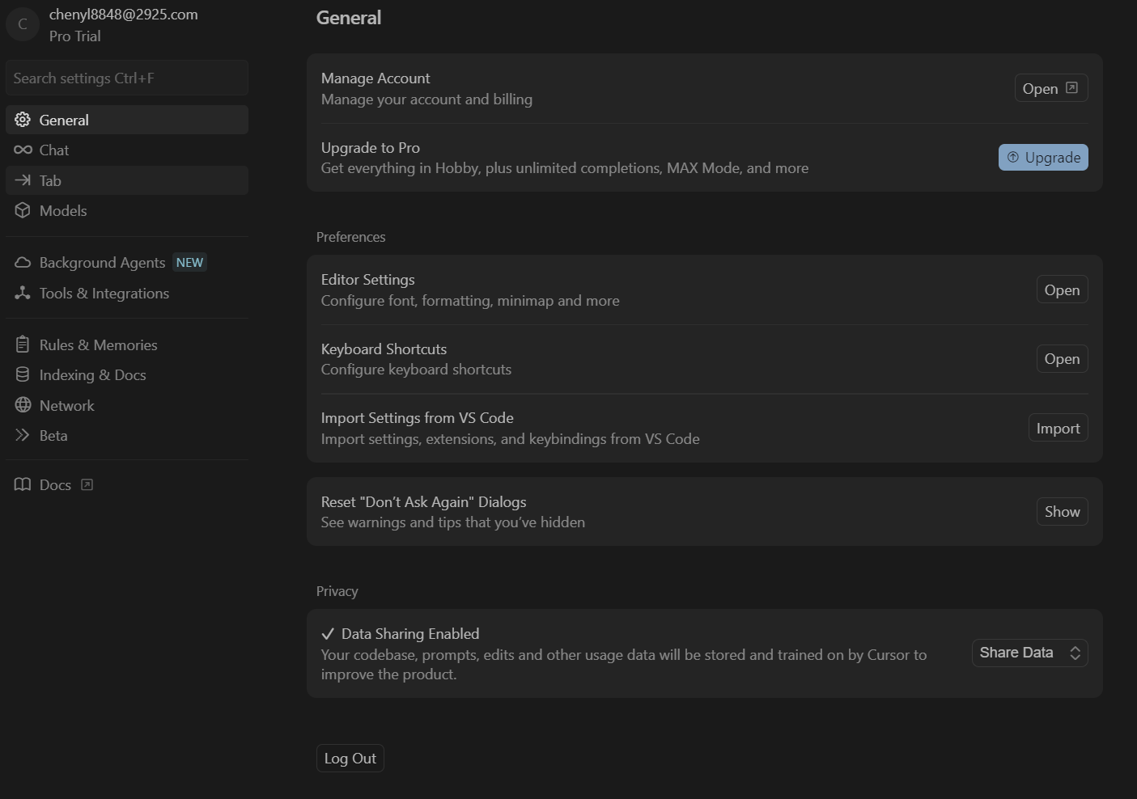Image resolution: width=1137 pixels, height=799 pixels.
Task: Click the Tools & Integrations icon
Action: coord(23,294)
